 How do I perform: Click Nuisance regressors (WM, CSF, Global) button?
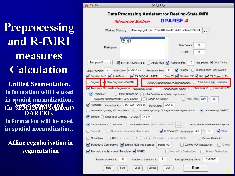coord(116,99)
